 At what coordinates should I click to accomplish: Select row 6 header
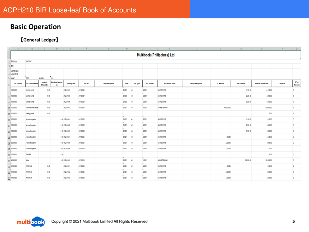(x=9, y=84)
